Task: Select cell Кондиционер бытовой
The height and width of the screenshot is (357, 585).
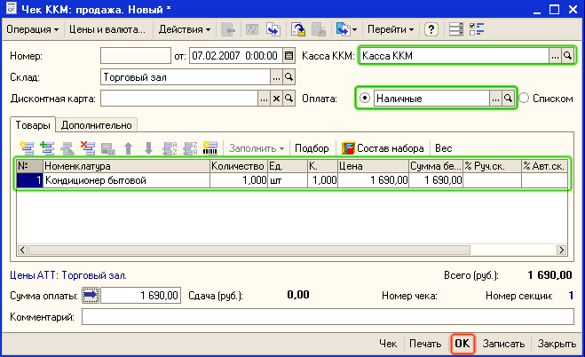Action: pos(126,180)
